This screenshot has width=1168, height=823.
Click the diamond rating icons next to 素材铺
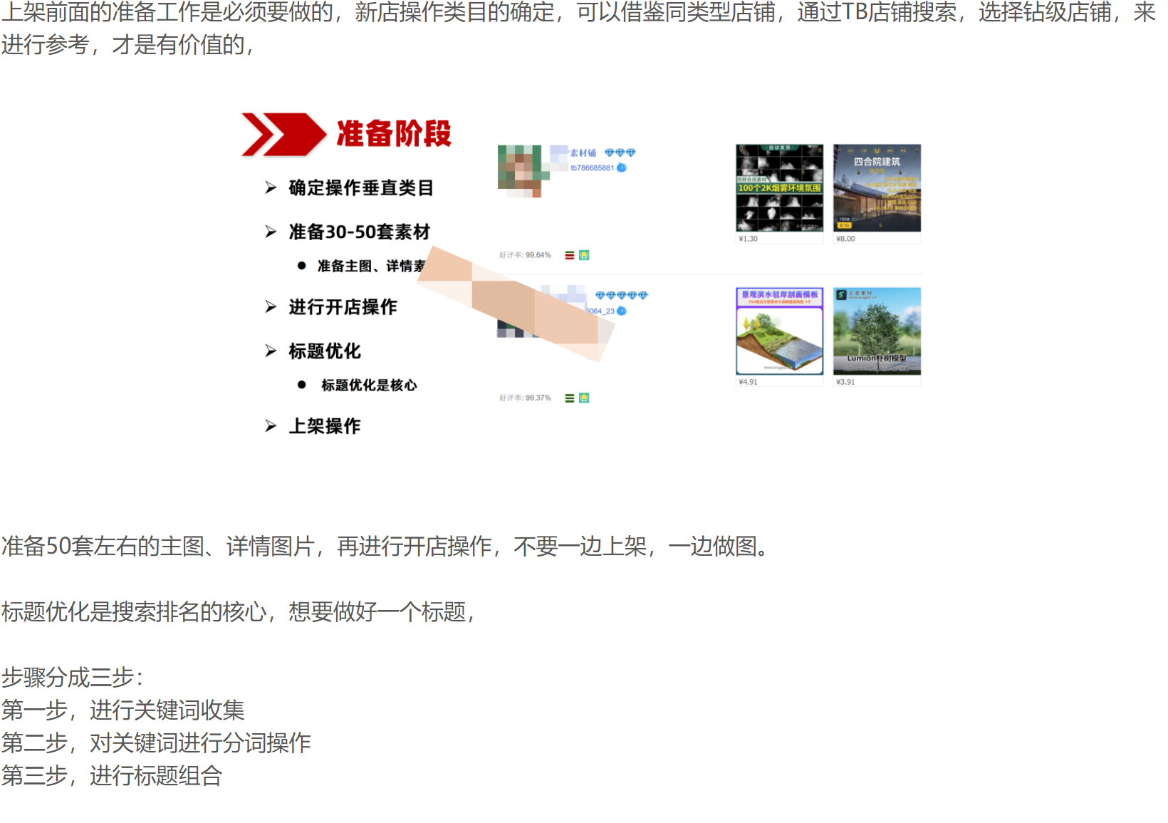[x=620, y=152]
